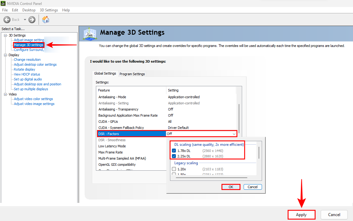The image size is (353, 221).
Task: Open the 3D Settings menu
Action: pos(49,10)
